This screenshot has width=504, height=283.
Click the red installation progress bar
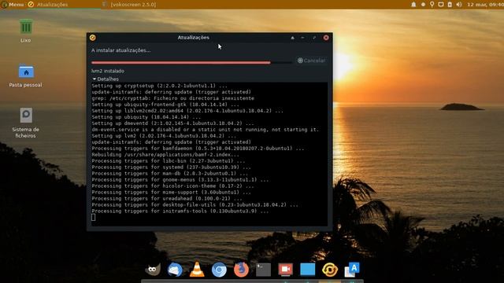click(x=191, y=63)
